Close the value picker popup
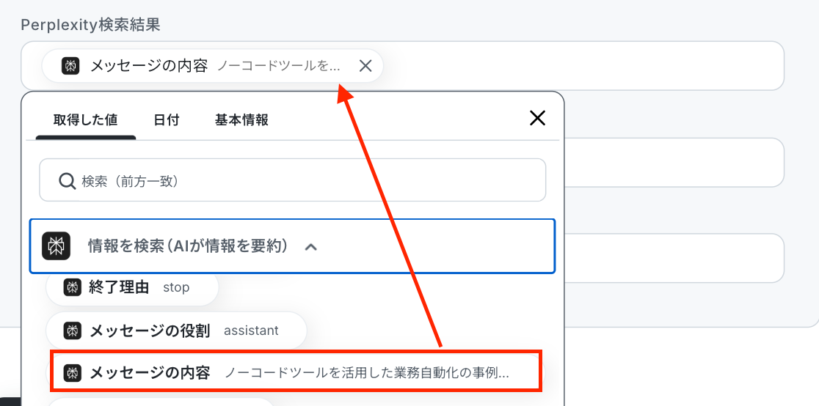The height and width of the screenshot is (406, 819). [x=537, y=118]
